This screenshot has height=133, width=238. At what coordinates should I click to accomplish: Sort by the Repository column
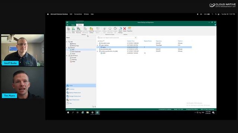pos(159,41)
